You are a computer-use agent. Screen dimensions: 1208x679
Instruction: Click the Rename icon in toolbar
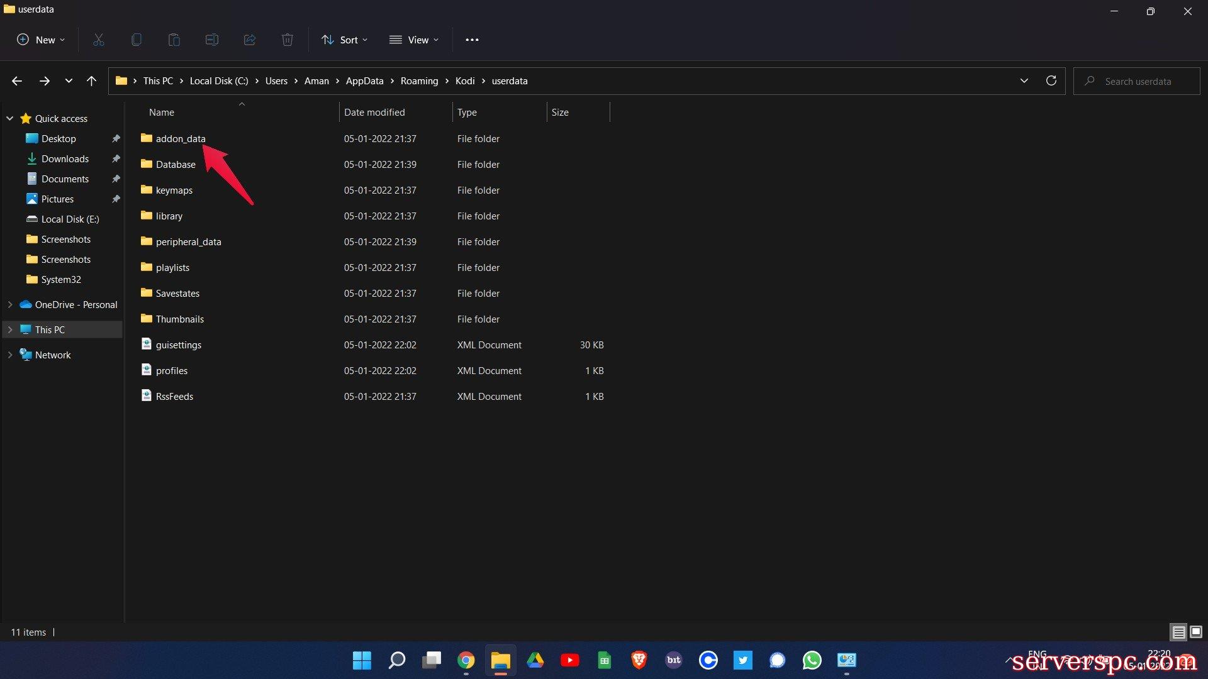coord(212,40)
